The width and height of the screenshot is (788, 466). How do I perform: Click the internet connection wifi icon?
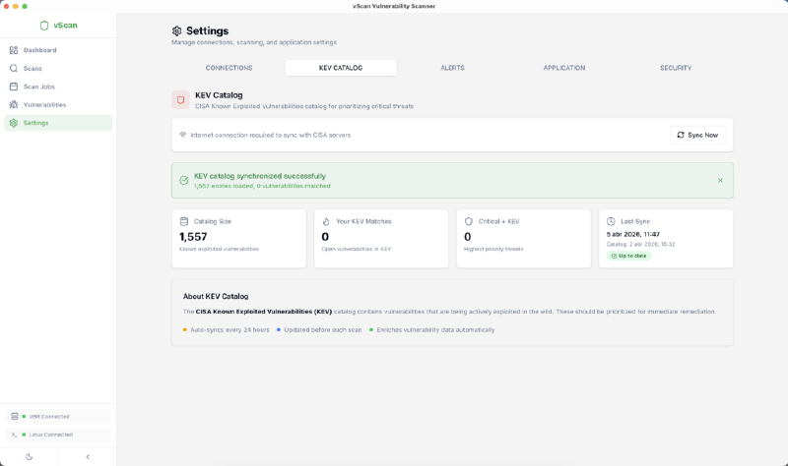[183, 135]
